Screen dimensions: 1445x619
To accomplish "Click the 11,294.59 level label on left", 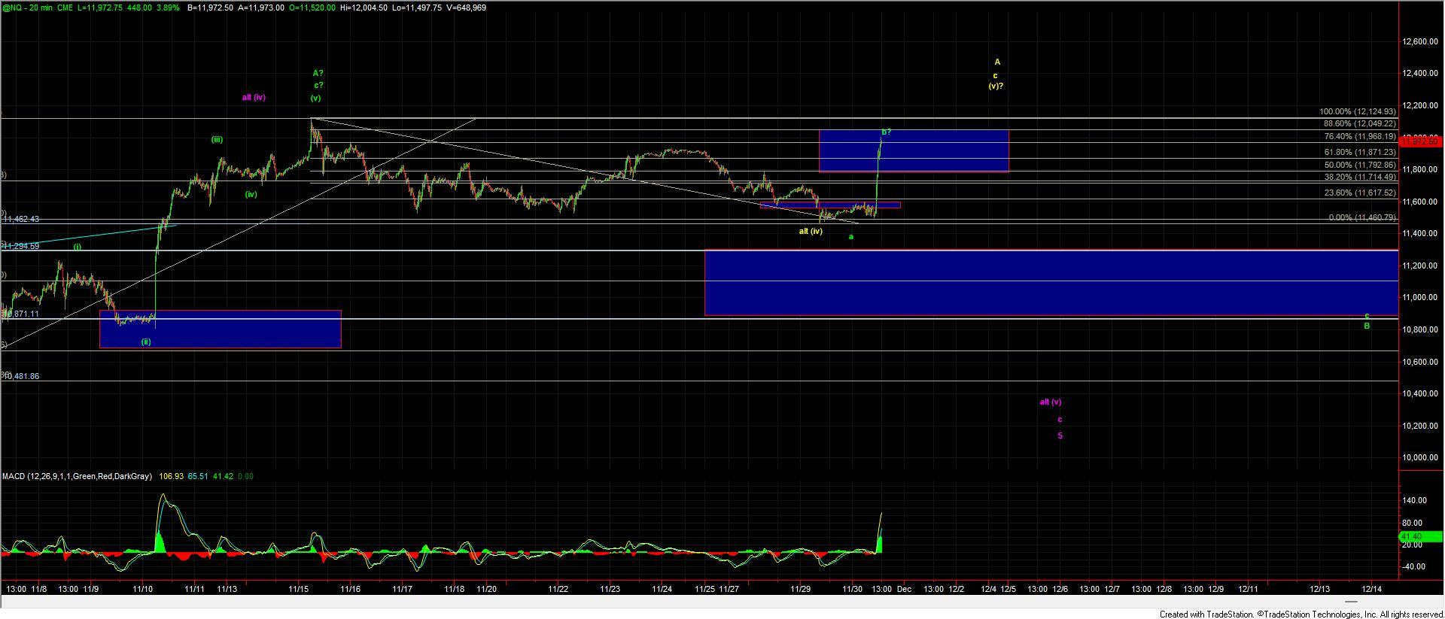I will click(21, 246).
